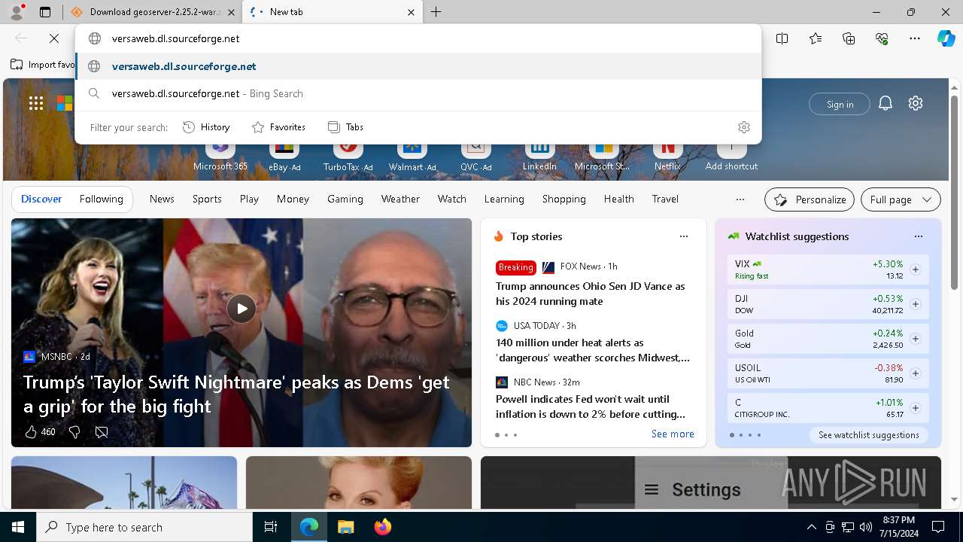Click Add shortcut tile
This screenshot has height=542, width=963.
click(x=731, y=156)
